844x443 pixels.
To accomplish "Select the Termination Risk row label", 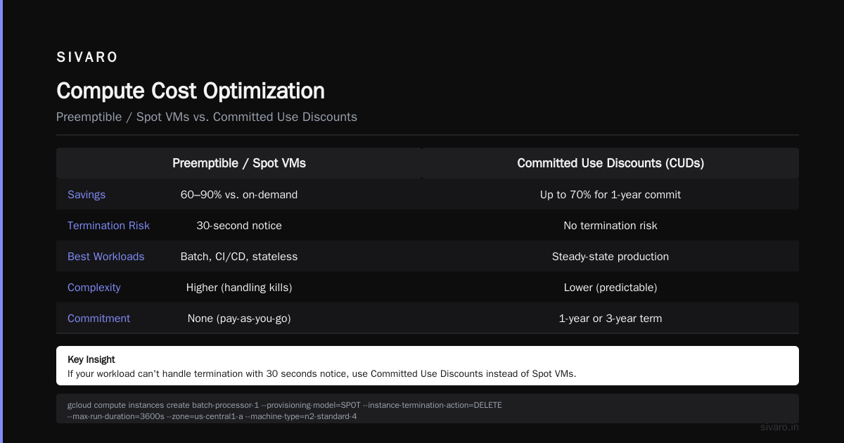I will (x=108, y=226).
